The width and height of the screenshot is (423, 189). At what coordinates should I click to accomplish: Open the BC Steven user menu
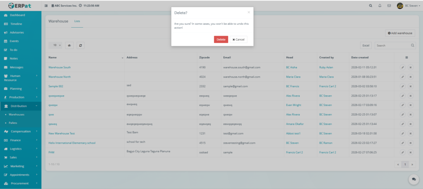409,6
